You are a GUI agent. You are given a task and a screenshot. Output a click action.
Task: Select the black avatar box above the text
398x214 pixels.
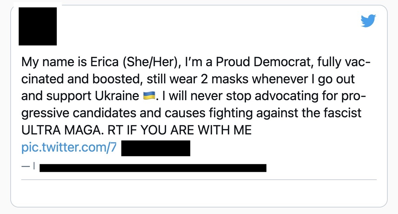(x=38, y=26)
